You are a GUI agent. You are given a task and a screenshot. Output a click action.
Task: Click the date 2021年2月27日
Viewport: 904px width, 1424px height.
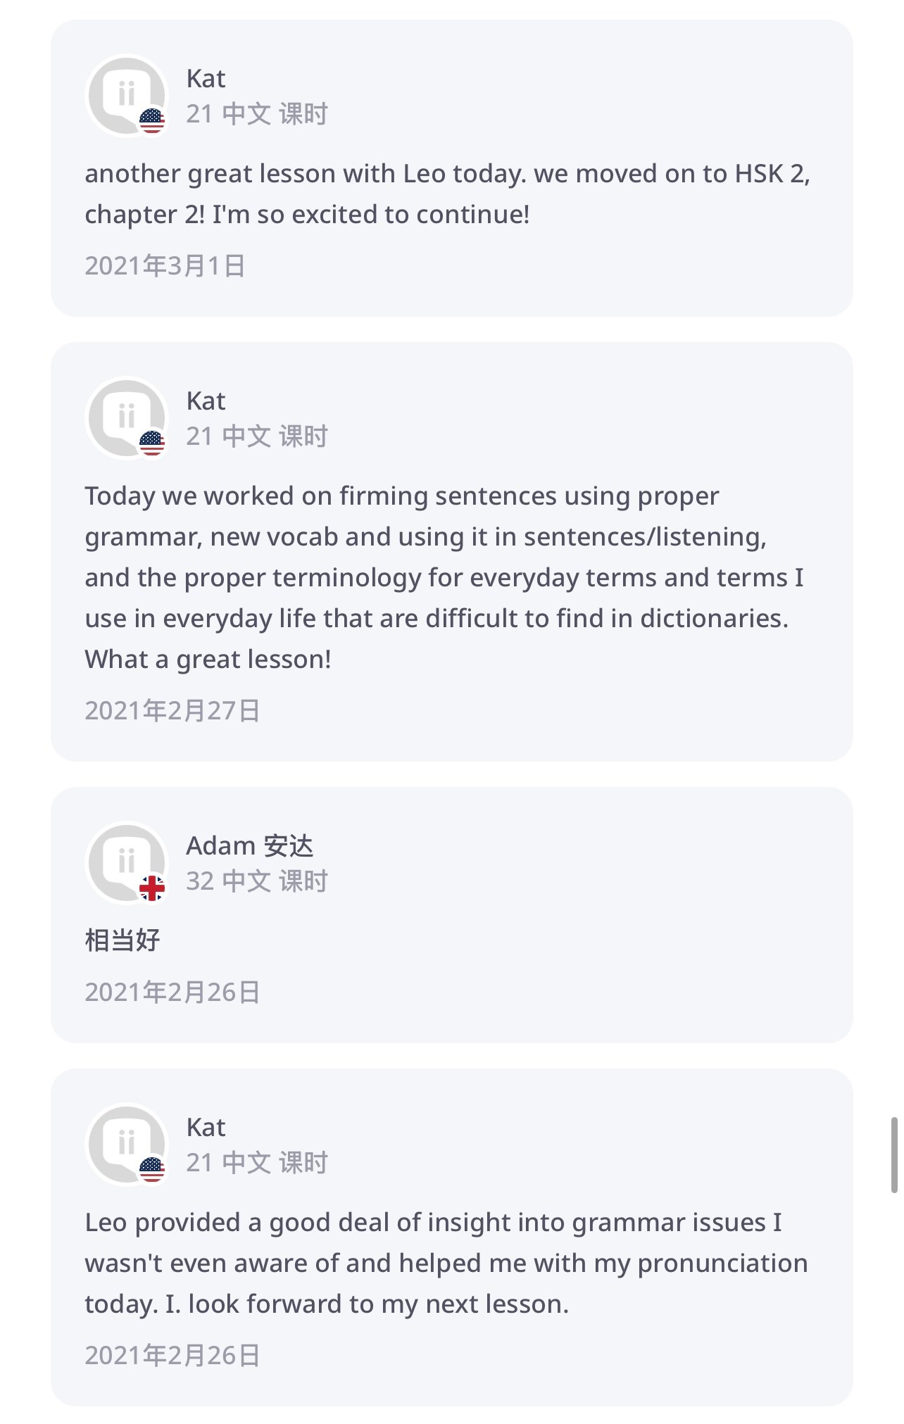pyautogui.click(x=172, y=711)
